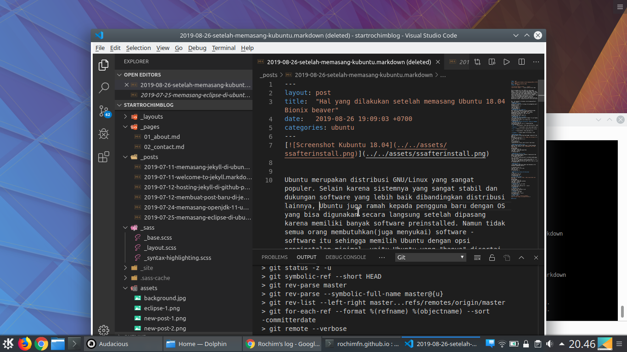
Task: Open the Debug view bug icon
Action: [x=104, y=134]
